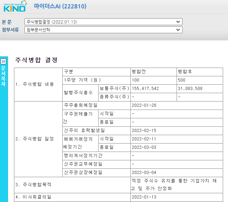Click the 구주권제출기간 label
This screenshot has width=228, height=202.
pyautogui.click(x=78, y=118)
